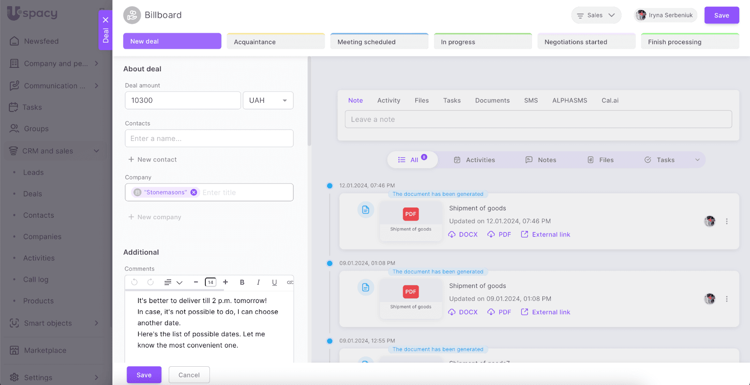Decrease font size with minus icon
The width and height of the screenshot is (750, 385).
point(196,282)
